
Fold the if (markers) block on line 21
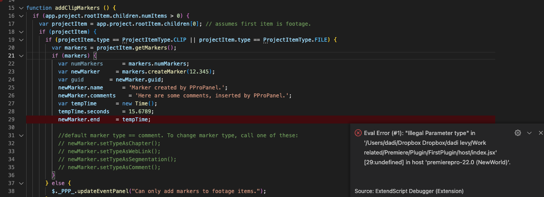point(21,56)
